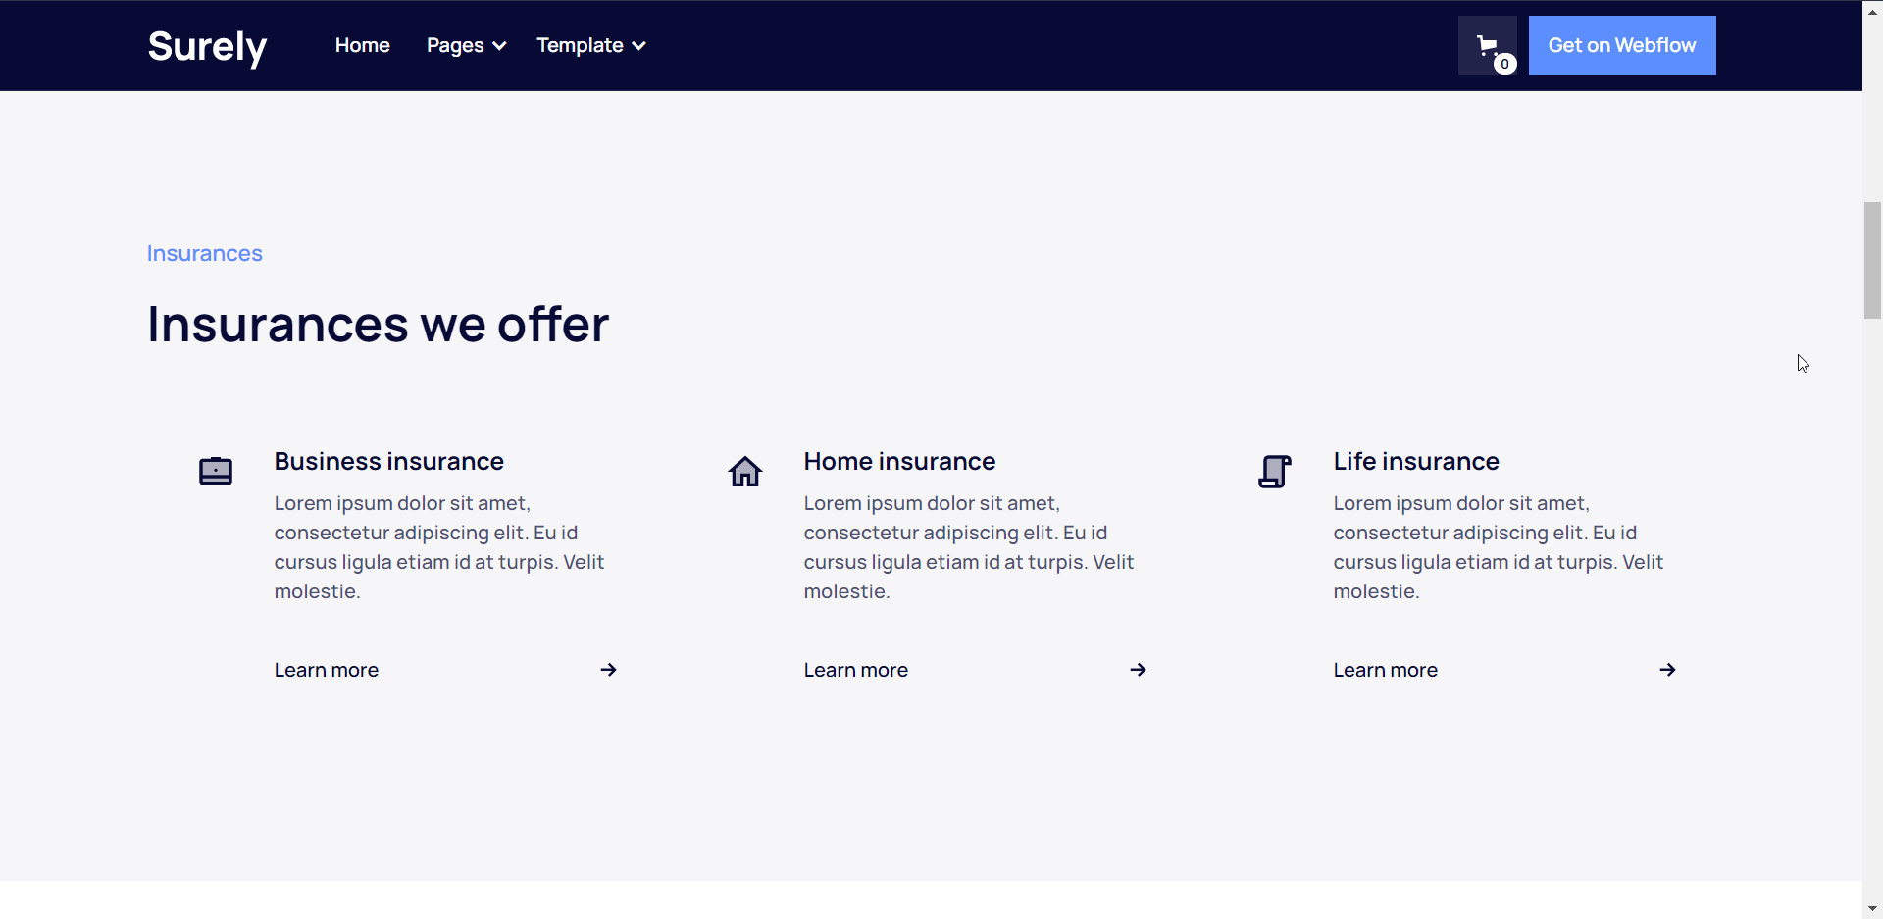Expand the Pages dropdown menu
The width and height of the screenshot is (1883, 919).
point(466,45)
